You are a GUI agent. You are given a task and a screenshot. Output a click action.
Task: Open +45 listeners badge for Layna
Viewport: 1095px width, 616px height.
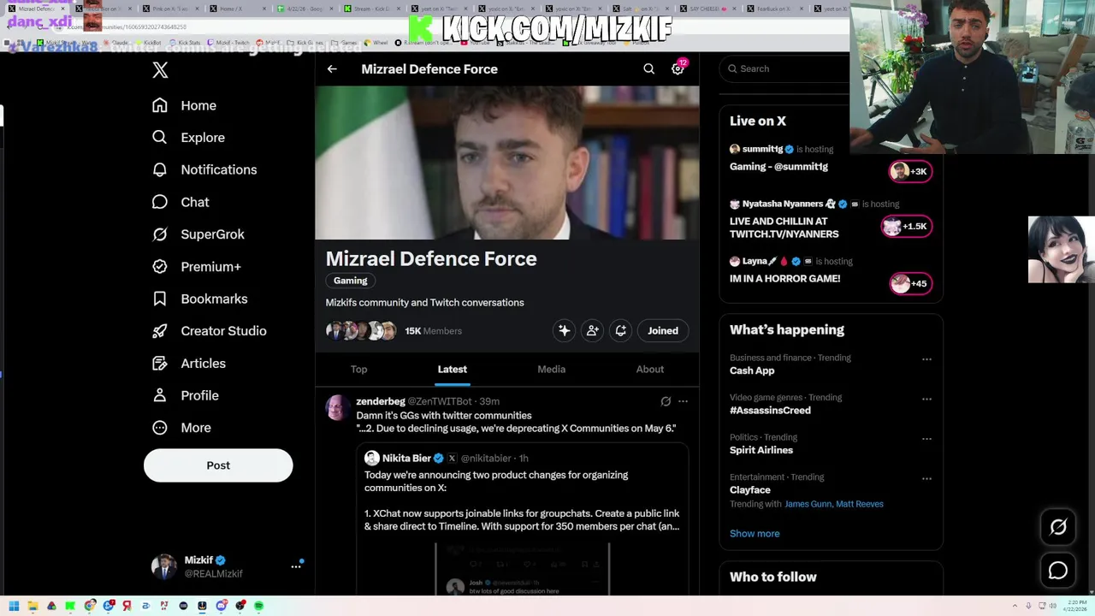(910, 283)
